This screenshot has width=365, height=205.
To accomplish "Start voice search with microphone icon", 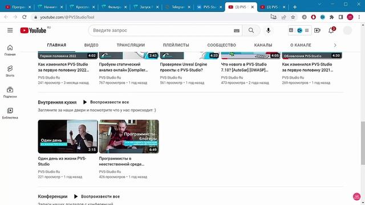I will [268, 30].
